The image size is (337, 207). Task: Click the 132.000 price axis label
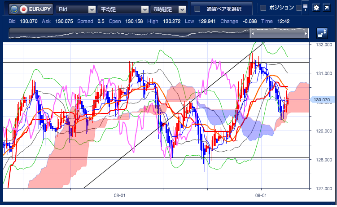324,45
